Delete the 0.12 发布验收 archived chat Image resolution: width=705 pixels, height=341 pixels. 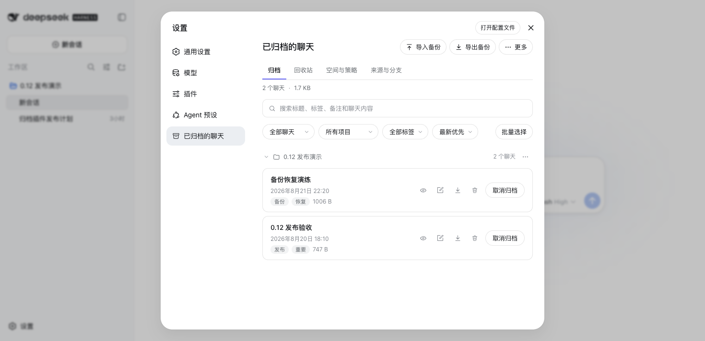pyautogui.click(x=475, y=238)
